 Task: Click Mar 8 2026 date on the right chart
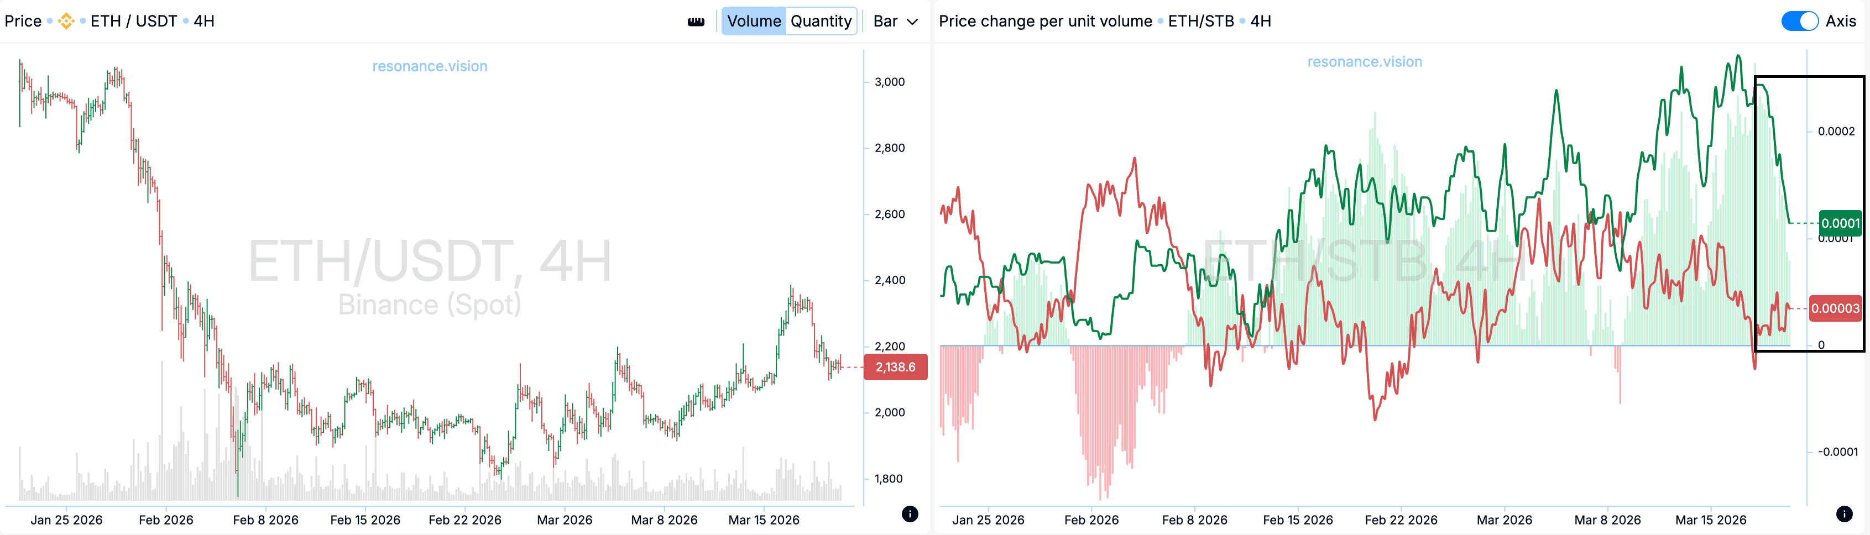click(x=1607, y=520)
